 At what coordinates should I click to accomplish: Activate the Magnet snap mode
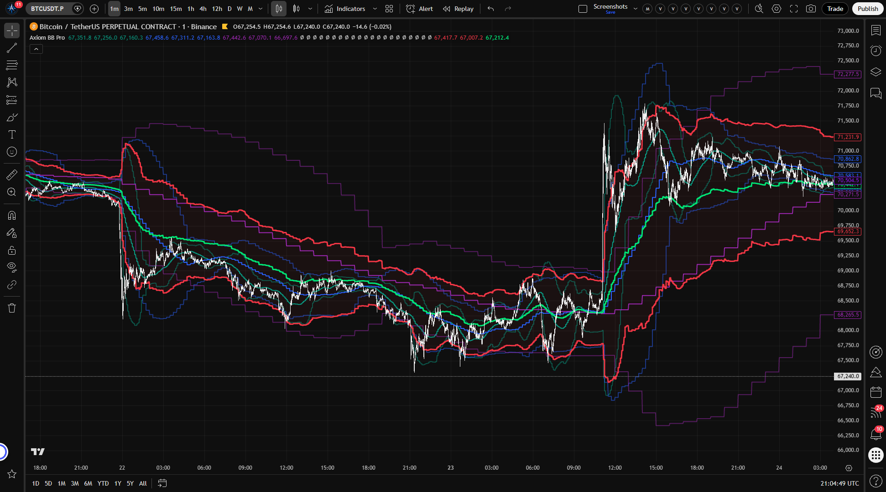12,215
